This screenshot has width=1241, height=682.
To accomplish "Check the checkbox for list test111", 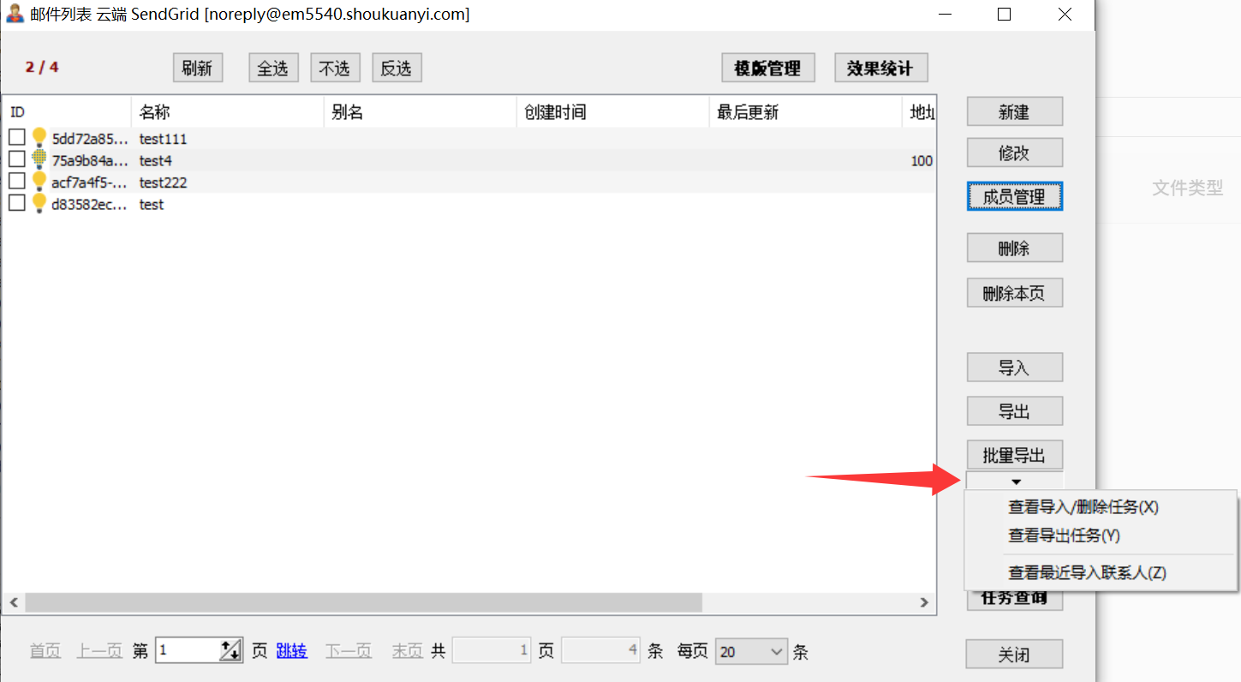I will pos(17,138).
